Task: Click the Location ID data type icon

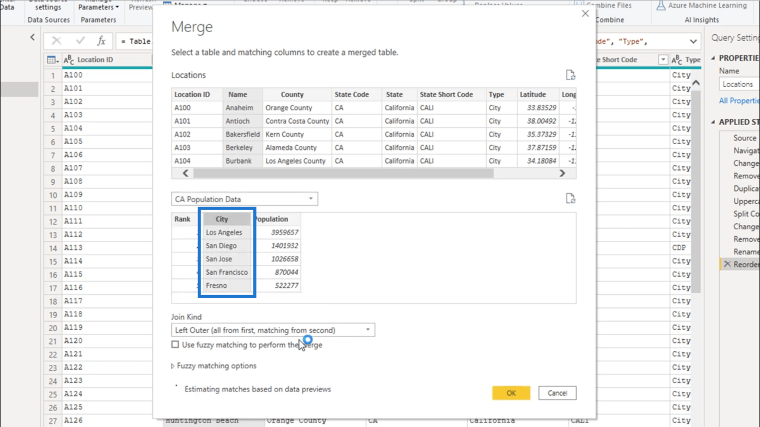Action: pyautogui.click(x=69, y=60)
